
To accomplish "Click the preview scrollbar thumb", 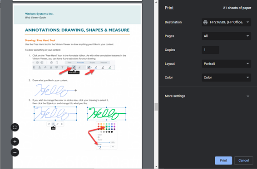I will pos(156,107).
